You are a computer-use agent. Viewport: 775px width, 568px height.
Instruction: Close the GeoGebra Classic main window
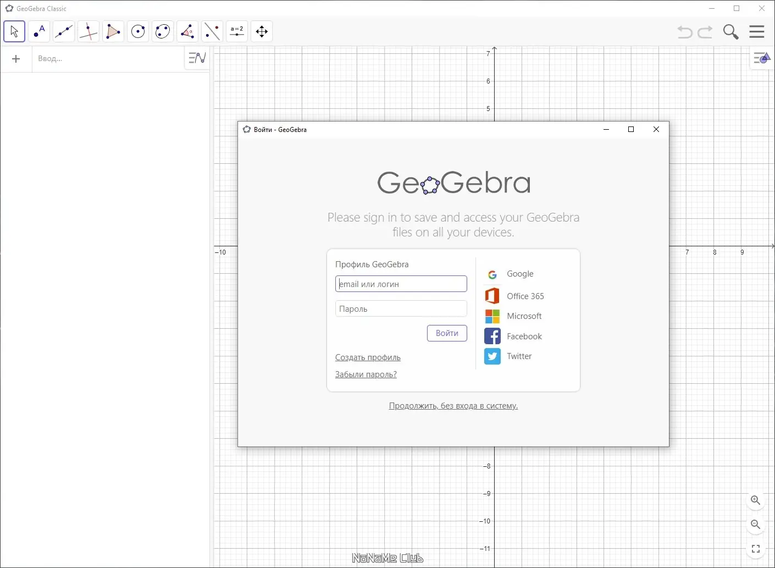(762, 8)
